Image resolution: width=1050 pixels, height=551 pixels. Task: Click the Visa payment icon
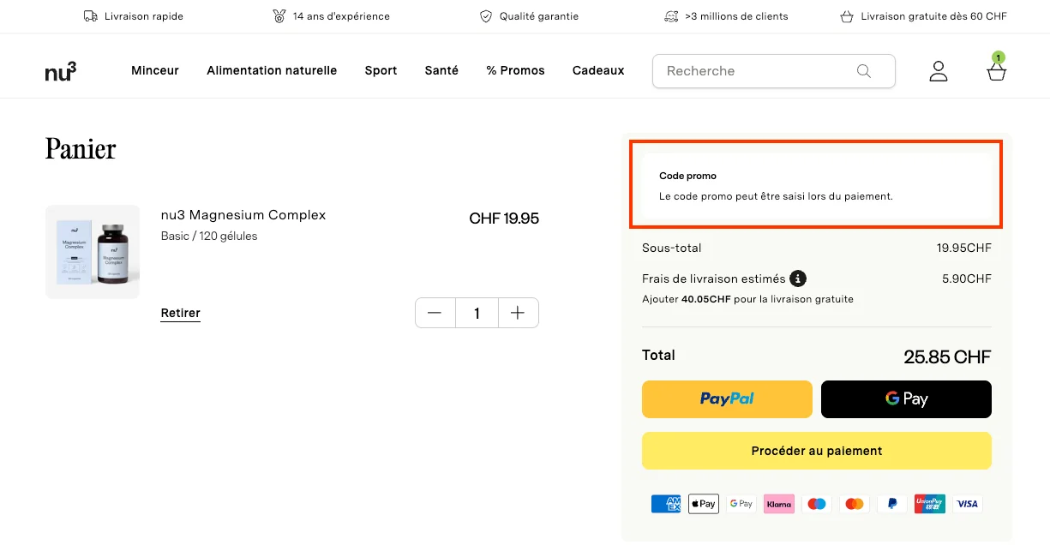(967, 503)
